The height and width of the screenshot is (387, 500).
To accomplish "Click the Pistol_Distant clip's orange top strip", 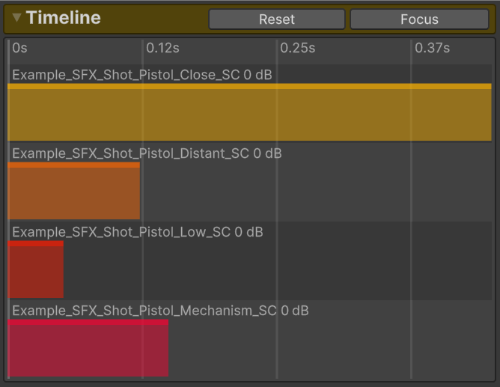I will pos(73,165).
